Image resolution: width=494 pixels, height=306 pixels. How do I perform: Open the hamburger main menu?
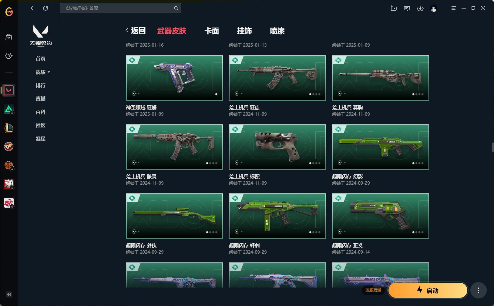453,8
